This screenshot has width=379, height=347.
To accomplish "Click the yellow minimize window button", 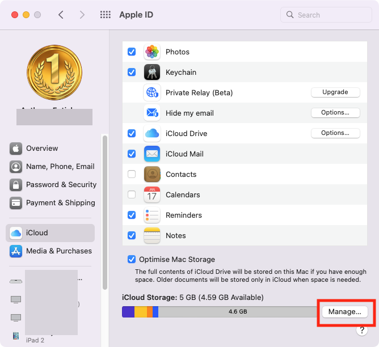I will tap(26, 15).
